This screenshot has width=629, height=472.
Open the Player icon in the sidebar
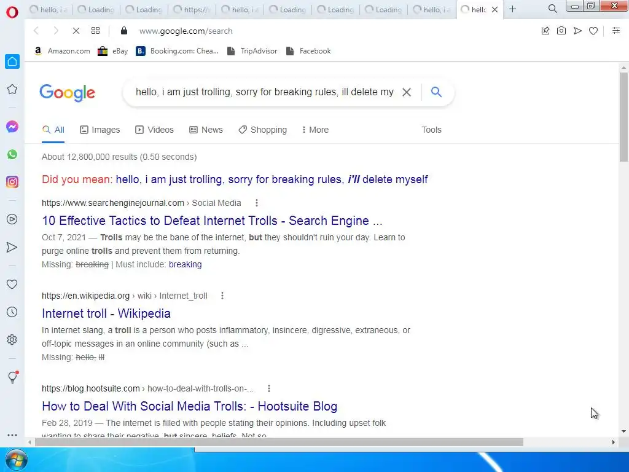pyautogui.click(x=12, y=219)
